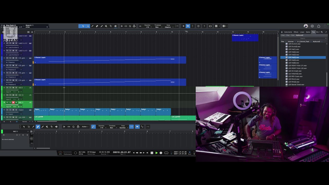Disarm record on the INS 11 track
This screenshot has height=185, width=329.
click(x=13, y=103)
